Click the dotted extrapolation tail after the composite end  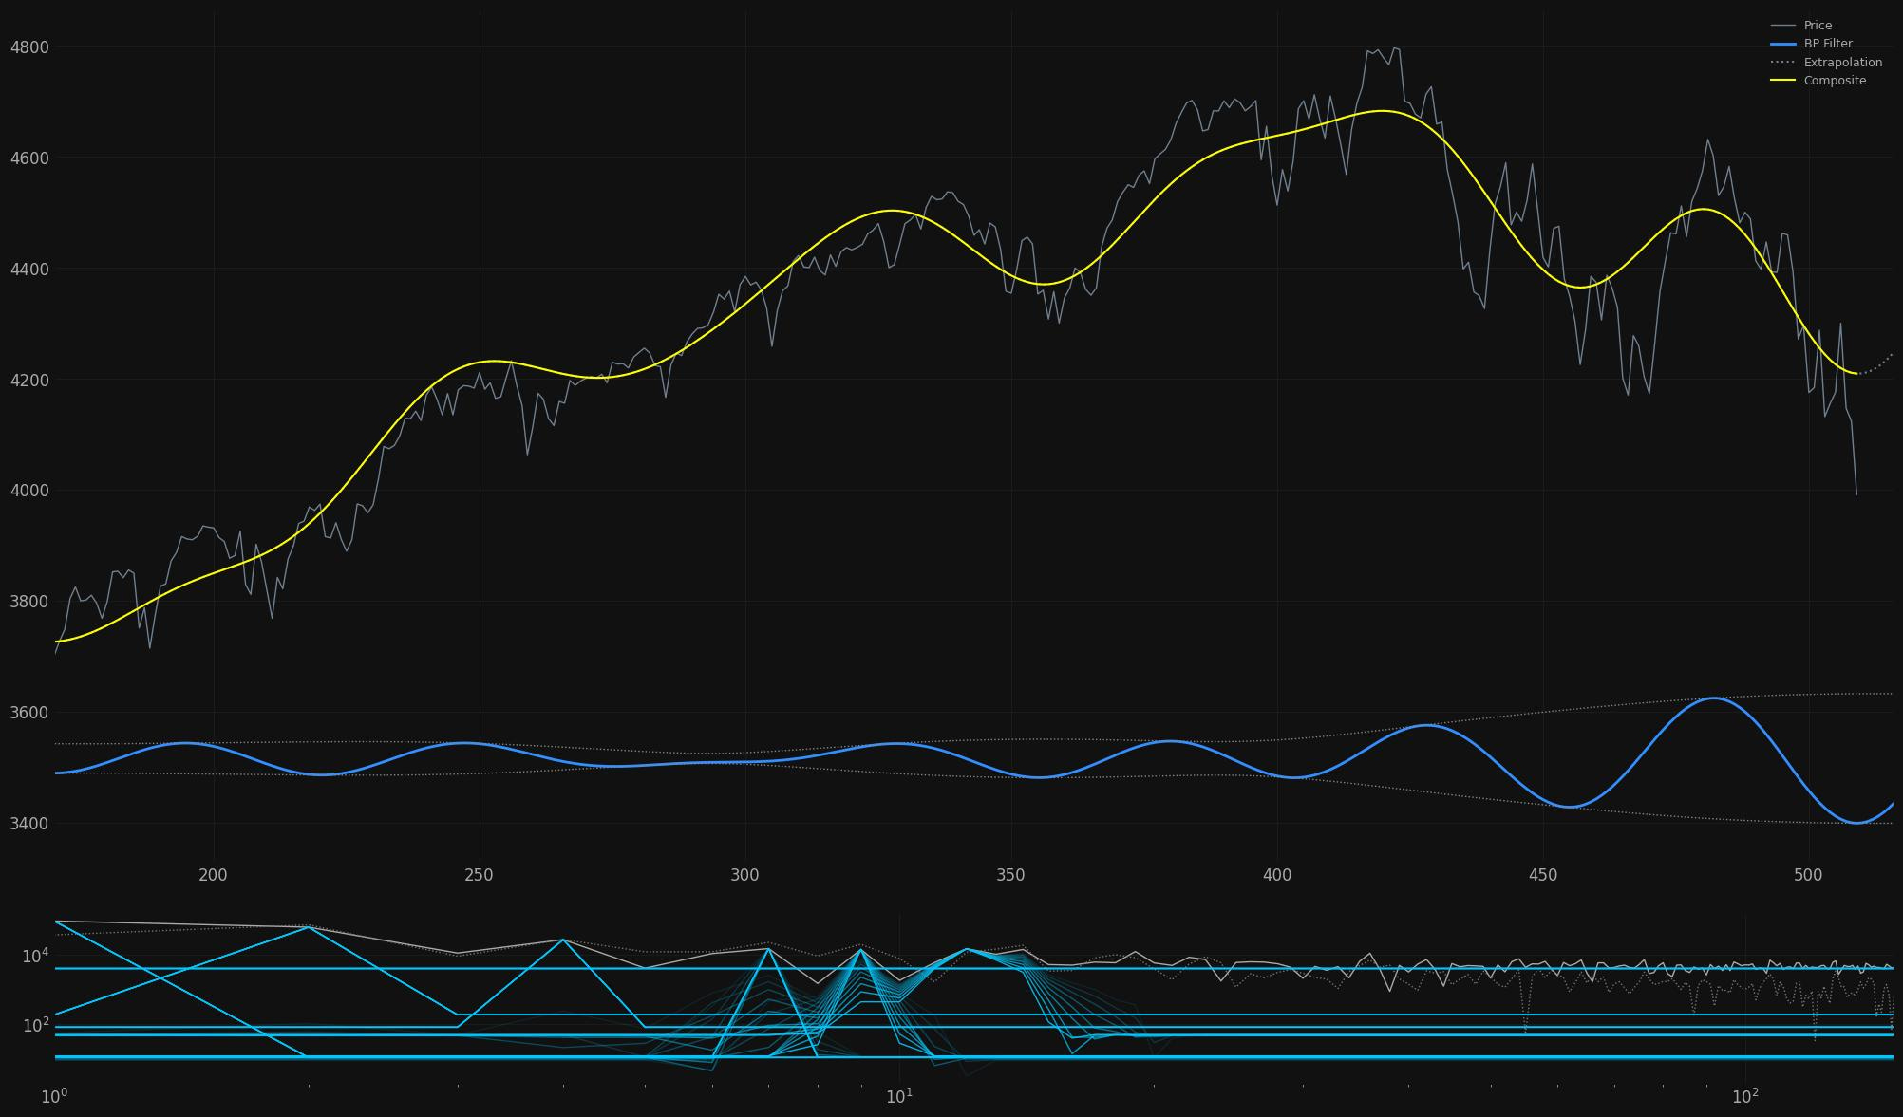[x=1875, y=365]
